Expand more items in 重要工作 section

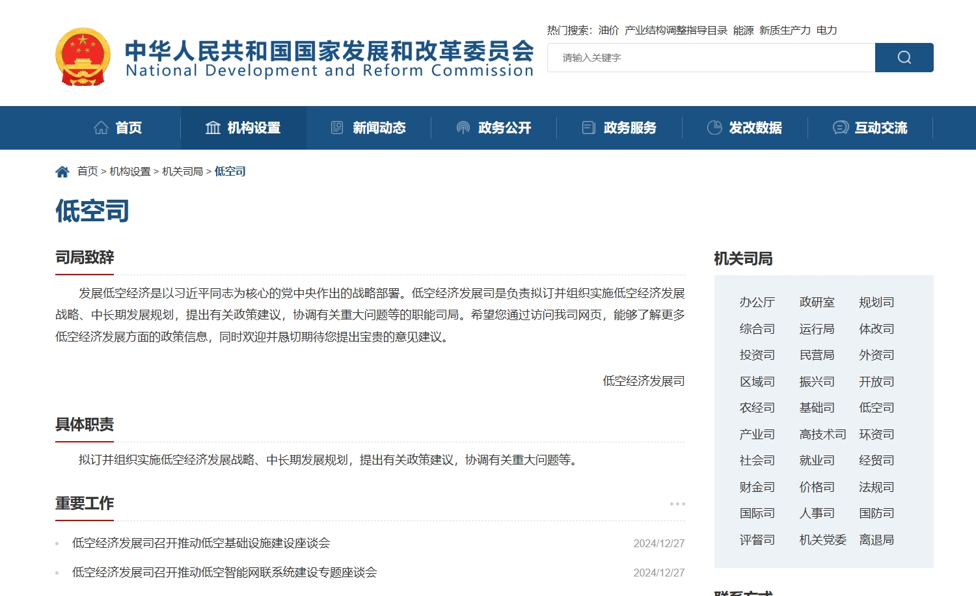tap(677, 504)
